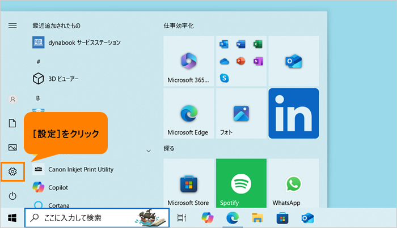Open Skype icon in Office tile group
Image resolution: width=397 pixels, height=228 pixels.
[x=224, y=78]
